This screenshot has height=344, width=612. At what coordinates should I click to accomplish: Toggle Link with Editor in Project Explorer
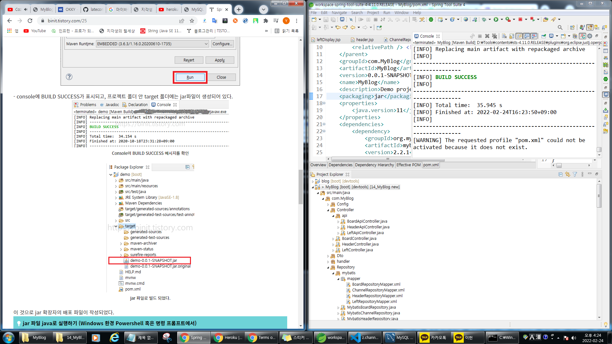pos(568,175)
